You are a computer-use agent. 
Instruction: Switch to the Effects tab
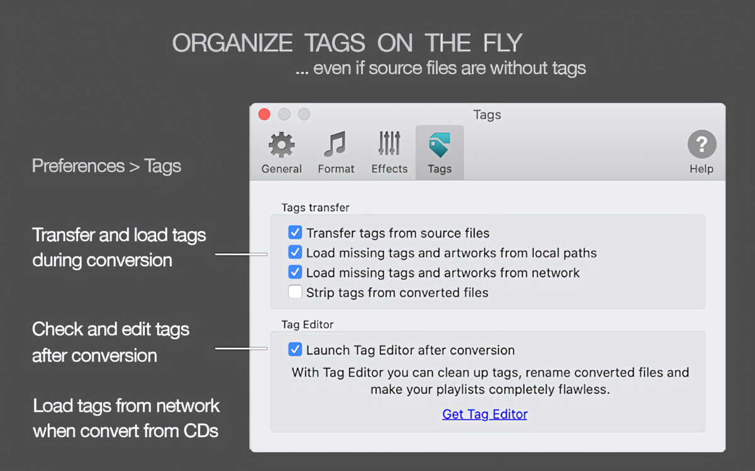[x=389, y=152]
